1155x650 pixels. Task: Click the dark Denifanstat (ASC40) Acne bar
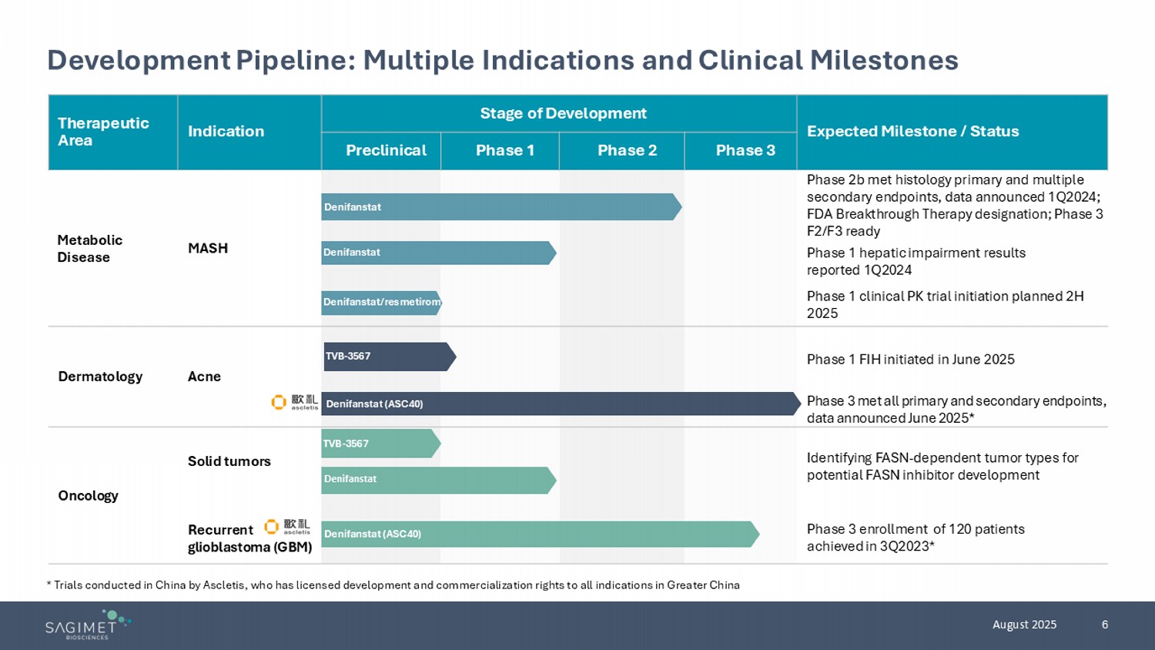coord(560,404)
